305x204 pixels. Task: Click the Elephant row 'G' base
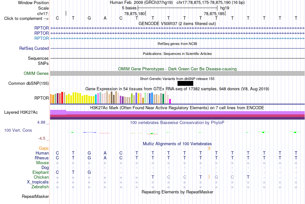89,173
